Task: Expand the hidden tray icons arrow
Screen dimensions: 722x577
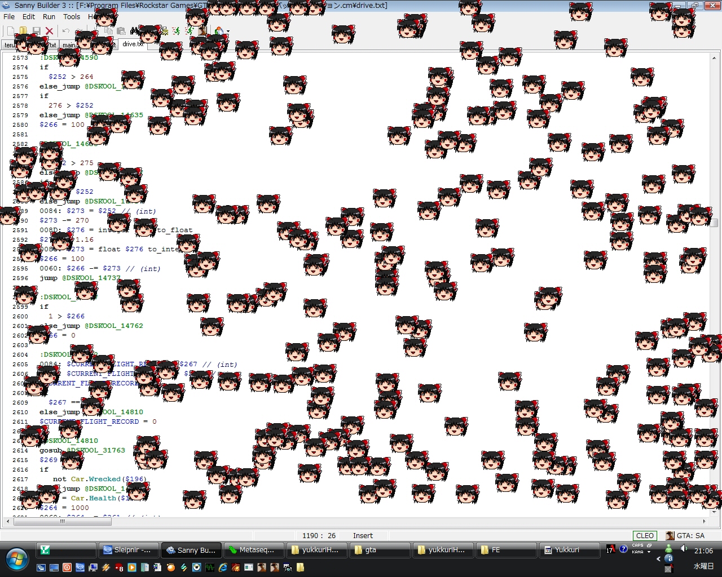Action: point(658,559)
